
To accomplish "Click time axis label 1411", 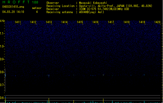I will pos(18,22).
